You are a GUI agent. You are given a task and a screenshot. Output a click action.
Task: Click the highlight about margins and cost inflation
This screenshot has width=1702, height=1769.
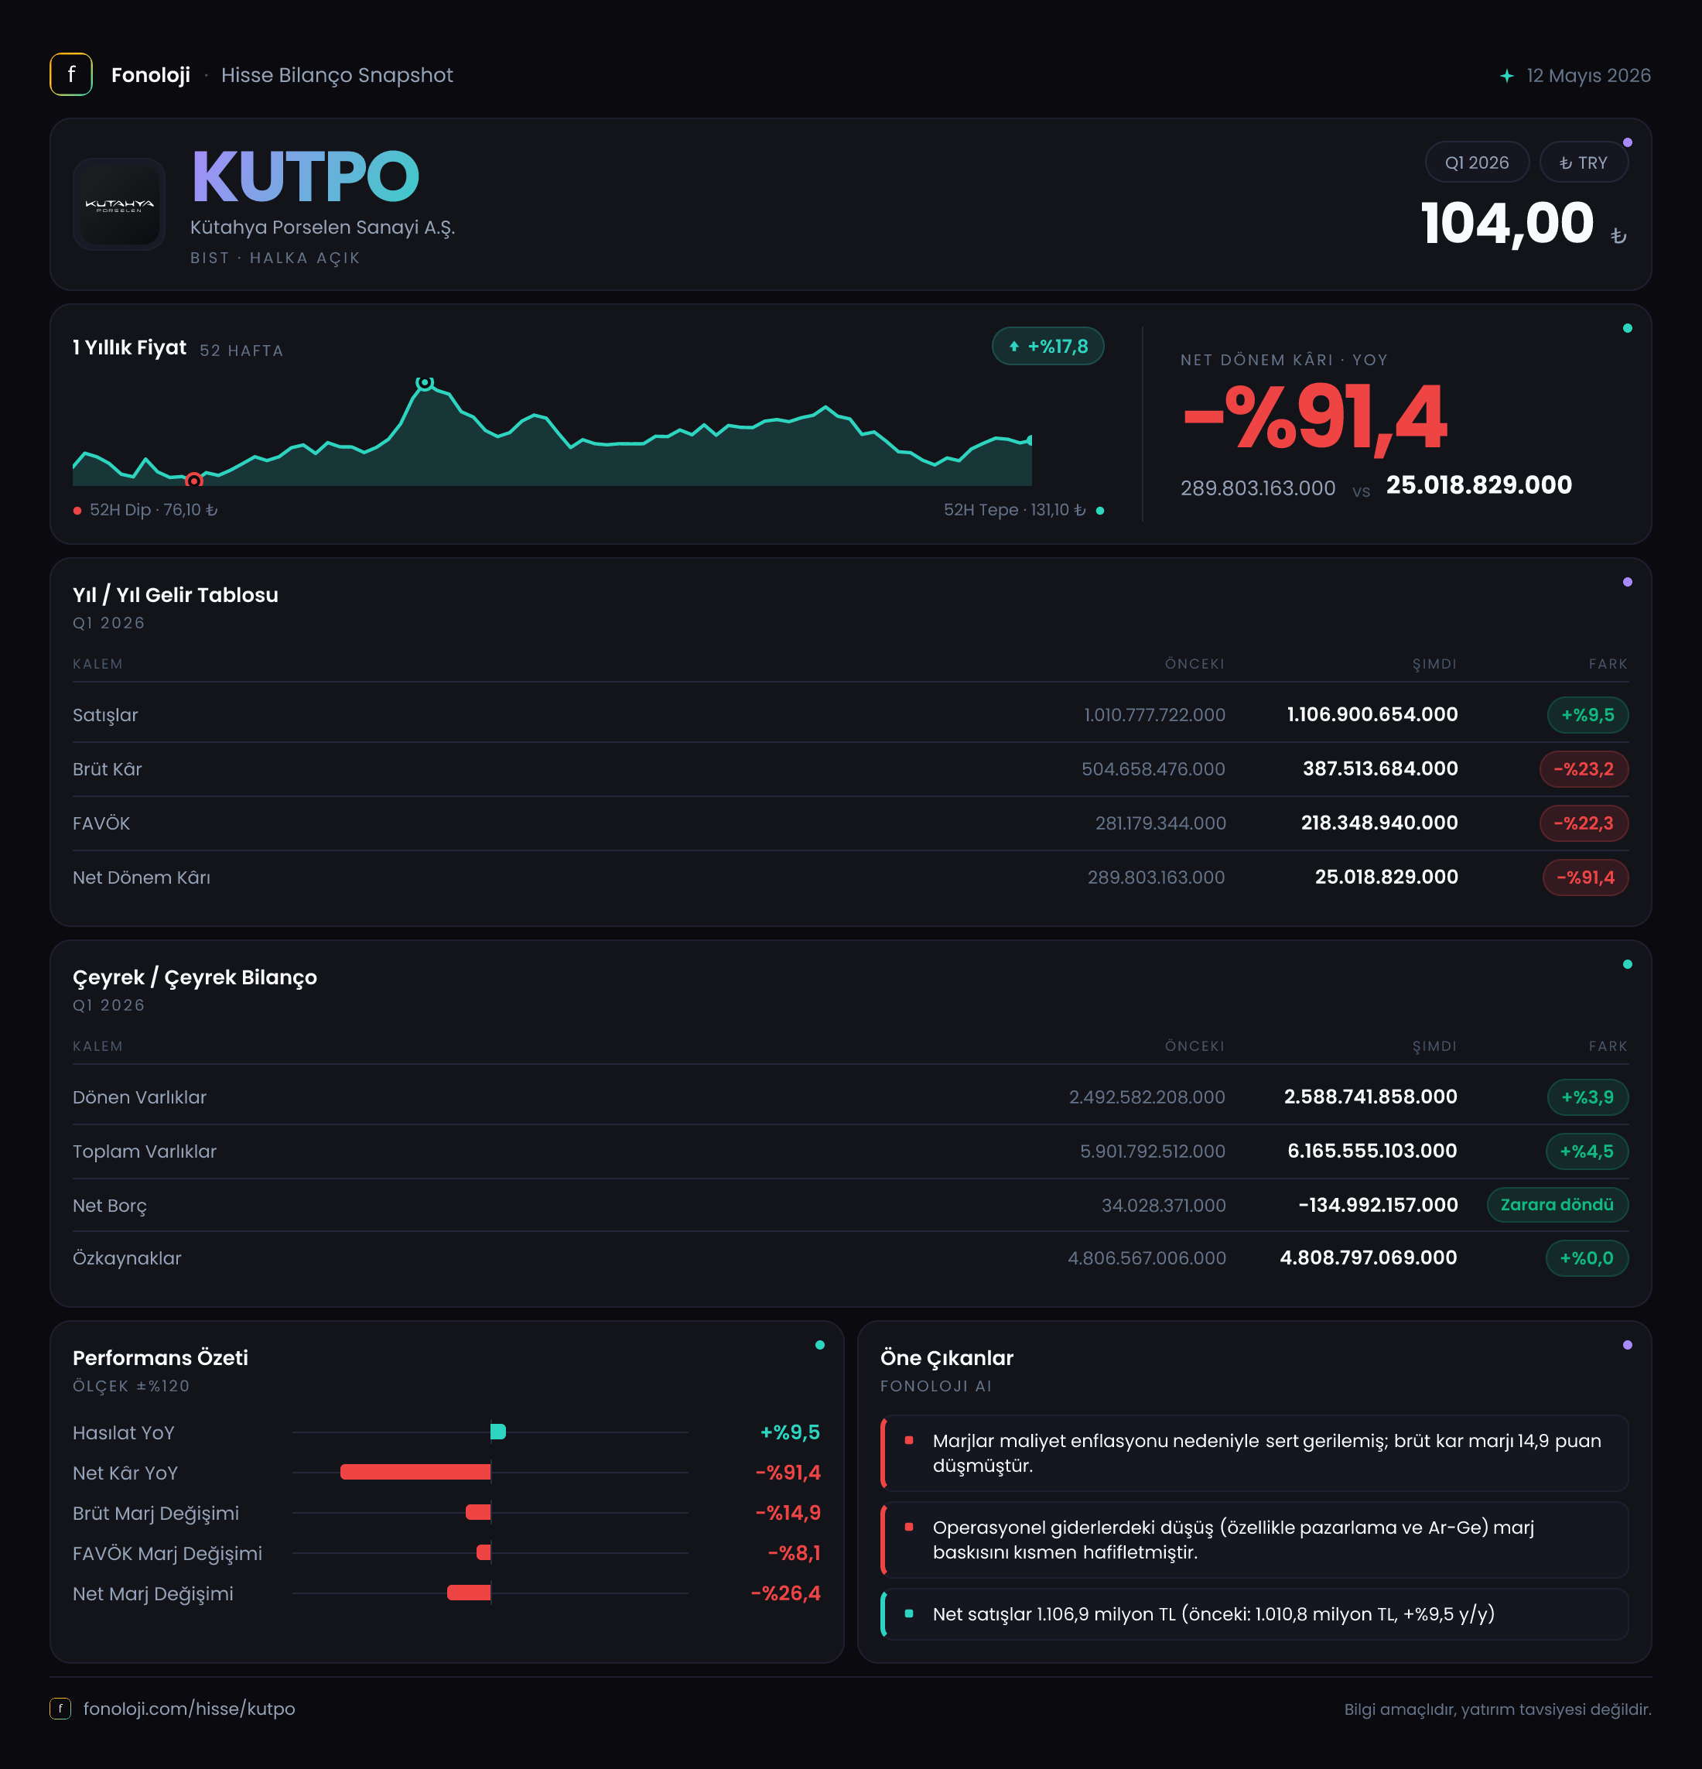(1254, 1453)
